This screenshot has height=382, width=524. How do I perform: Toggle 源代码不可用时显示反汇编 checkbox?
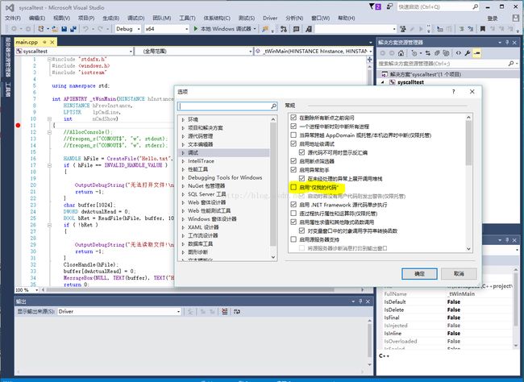coord(302,152)
